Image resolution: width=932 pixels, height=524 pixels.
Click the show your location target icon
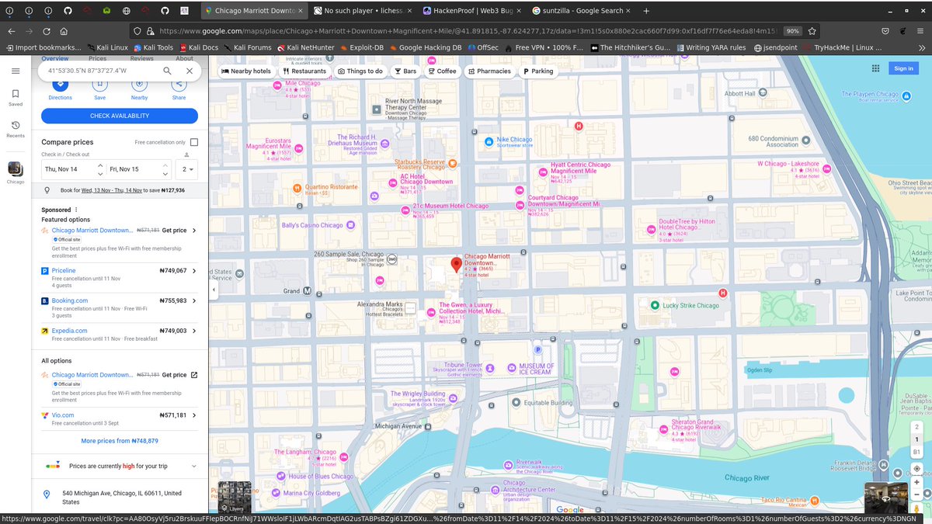click(917, 469)
